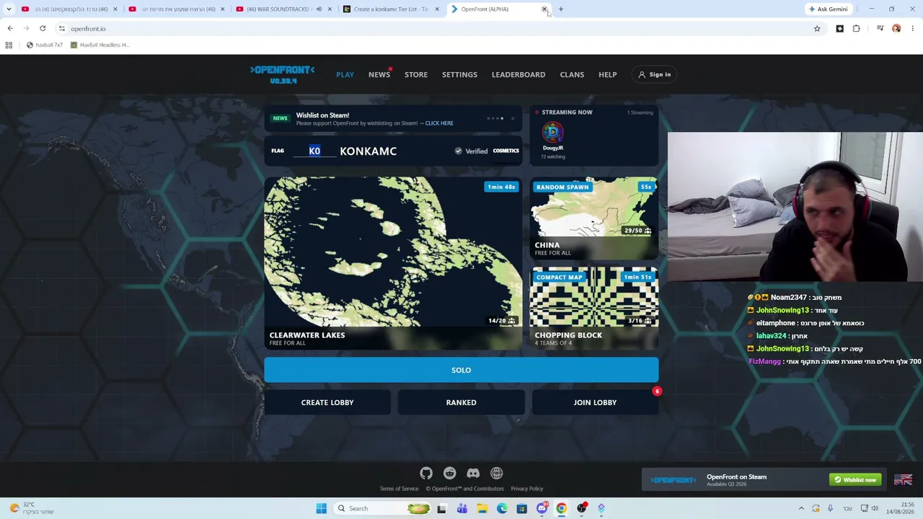
Task: Open the NEWS menu item
Action: [379, 74]
